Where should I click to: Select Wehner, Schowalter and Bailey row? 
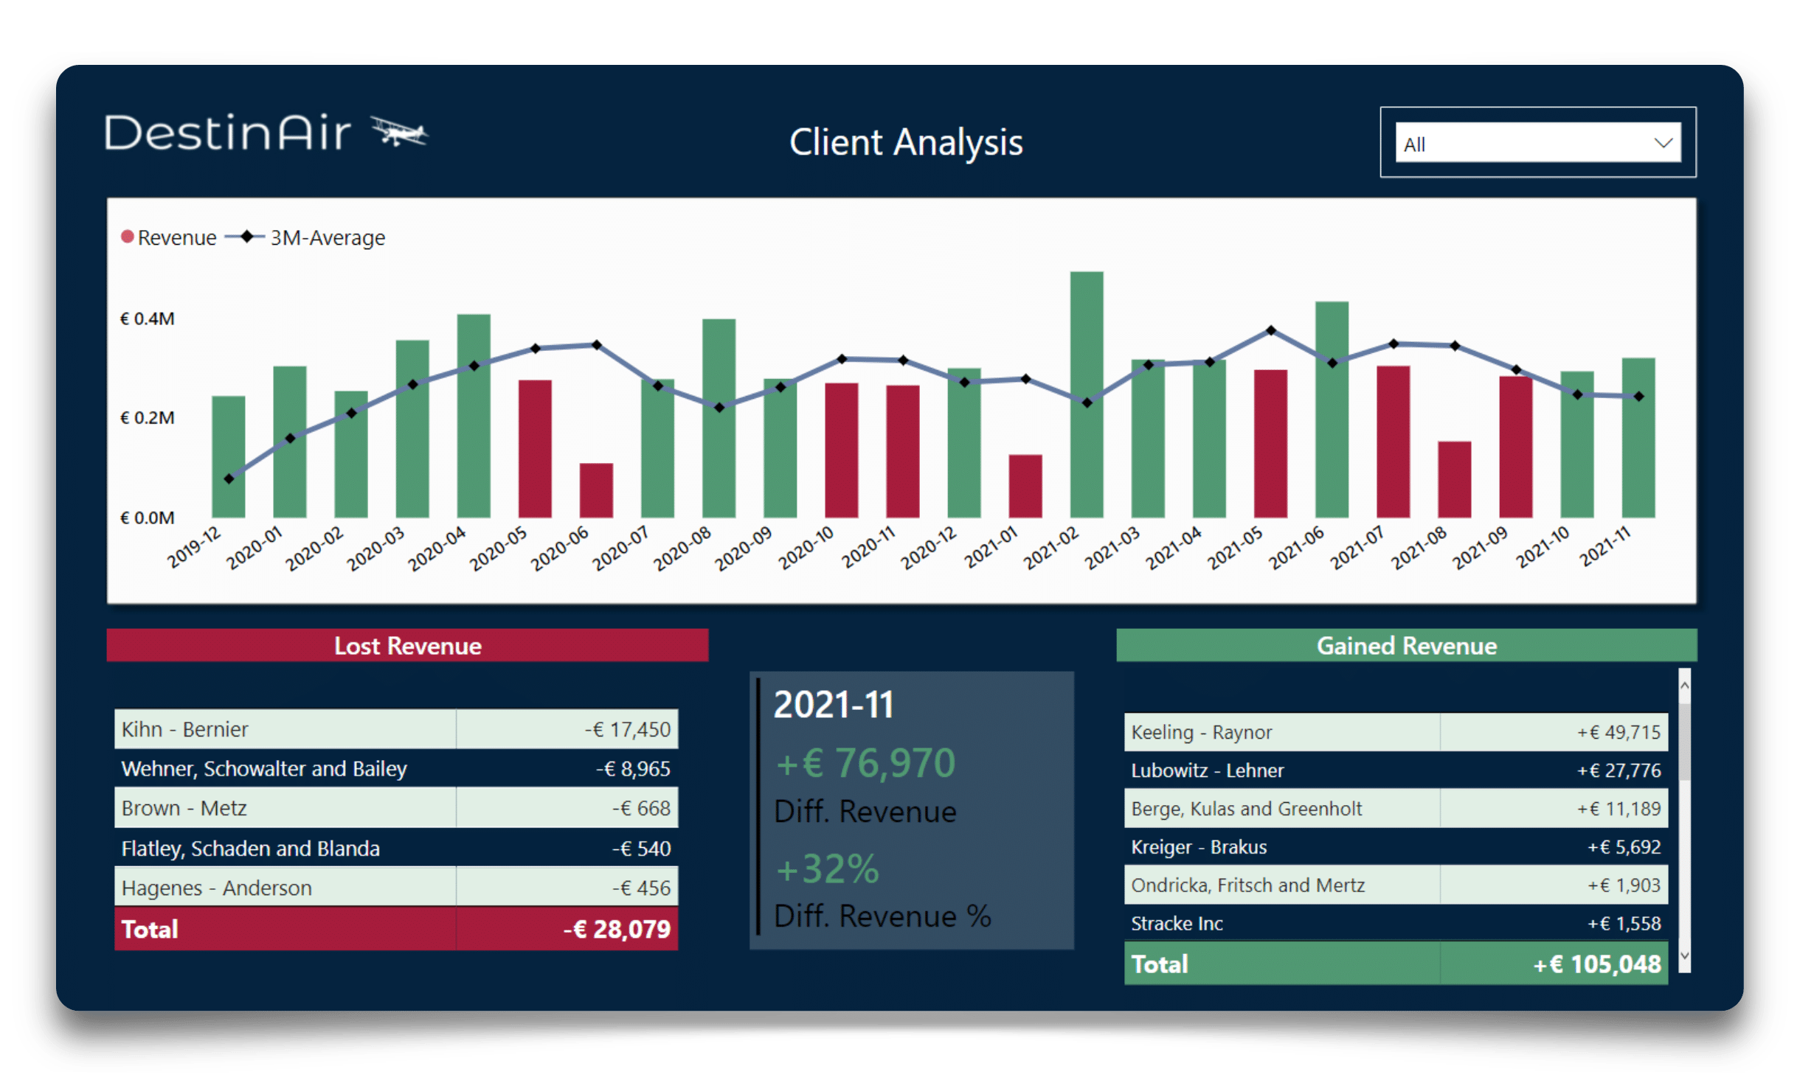(396, 768)
